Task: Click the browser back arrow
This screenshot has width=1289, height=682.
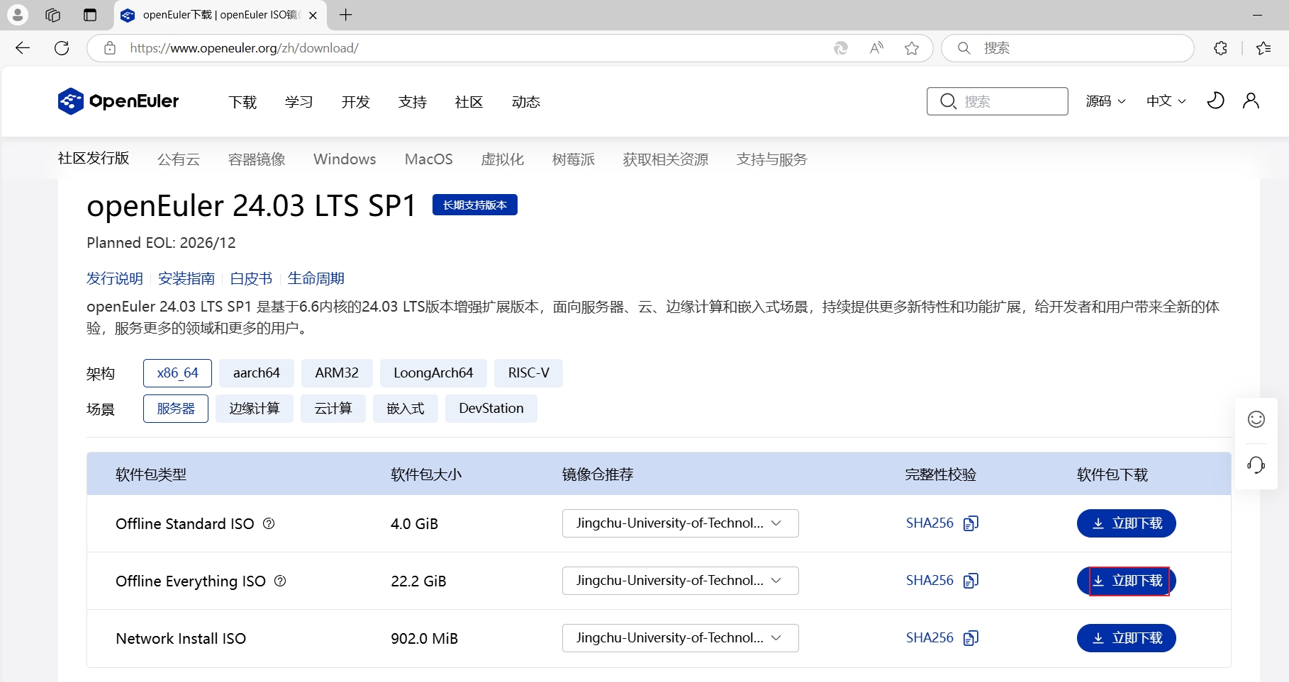Action: pyautogui.click(x=23, y=48)
